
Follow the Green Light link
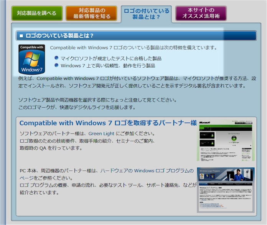pyautogui.click(x=101, y=133)
